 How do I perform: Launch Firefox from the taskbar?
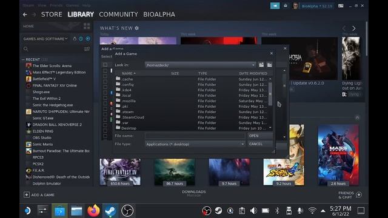(93, 211)
